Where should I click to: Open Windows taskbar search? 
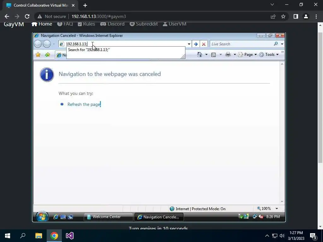coord(23,236)
